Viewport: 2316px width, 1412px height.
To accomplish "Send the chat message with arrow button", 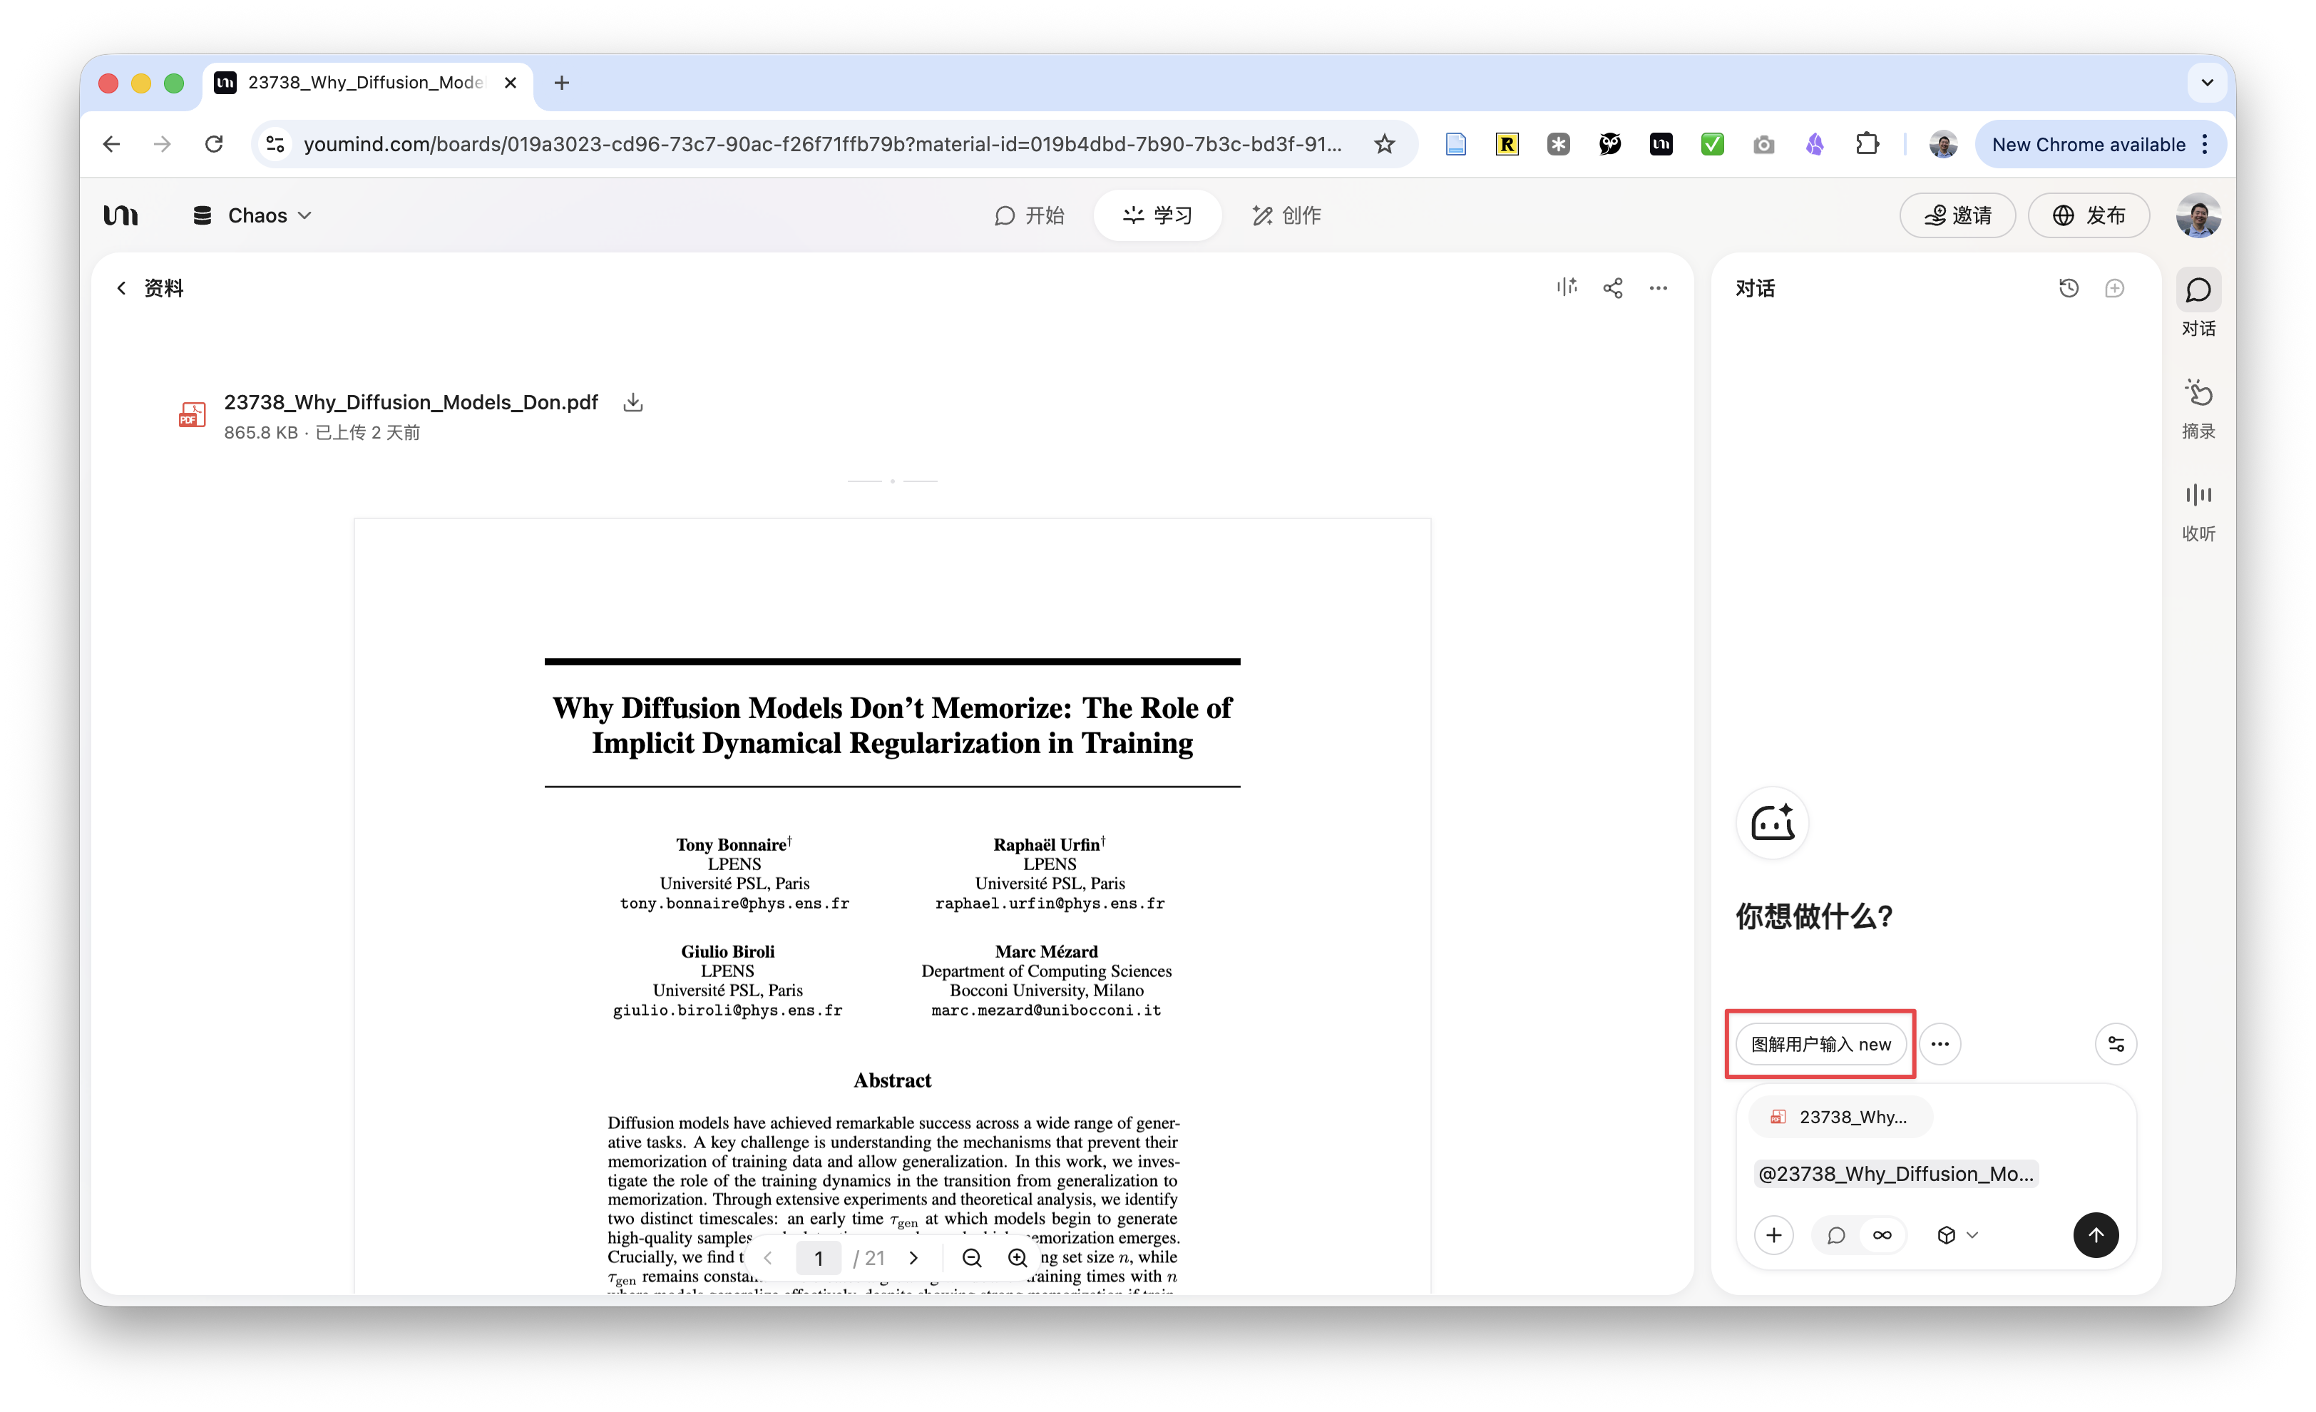I will pyautogui.click(x=2095, y=1234).
